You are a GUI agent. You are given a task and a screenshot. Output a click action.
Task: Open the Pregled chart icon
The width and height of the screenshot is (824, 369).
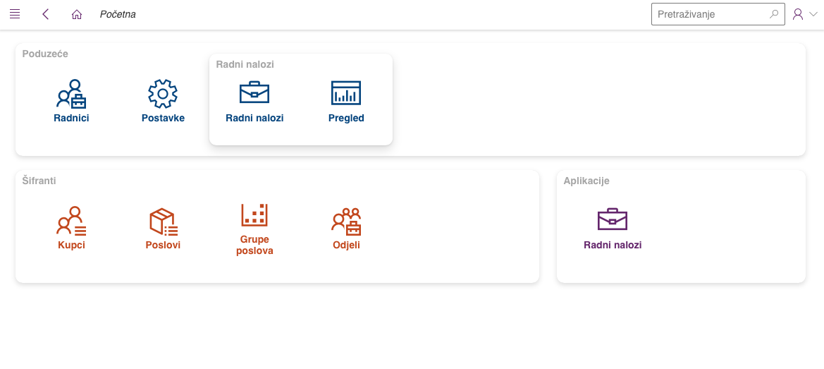(346, 93)
